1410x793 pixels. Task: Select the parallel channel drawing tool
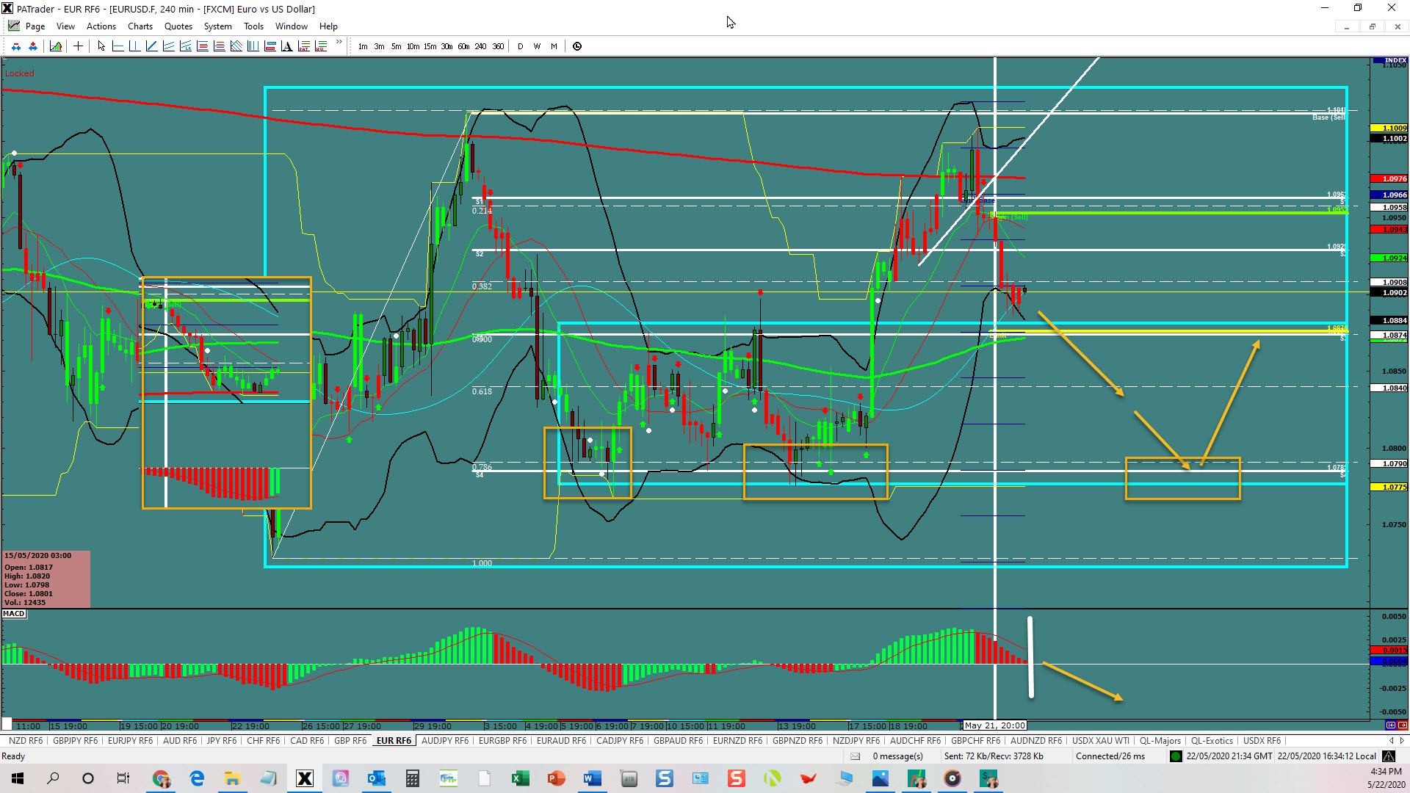(x=168, y=46)
